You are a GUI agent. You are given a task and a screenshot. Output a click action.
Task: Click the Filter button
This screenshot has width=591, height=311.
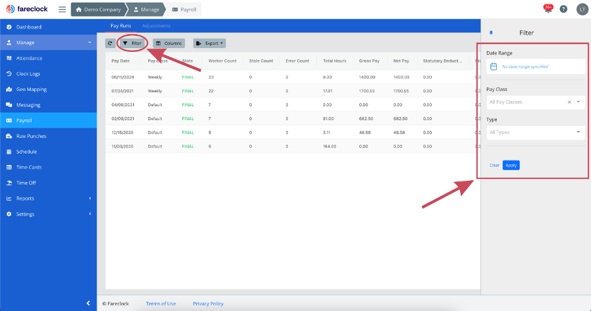click(x=133, y=44)
